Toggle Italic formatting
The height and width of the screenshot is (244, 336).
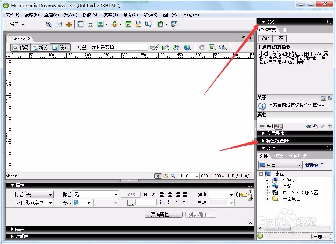[x=153, y=195]
